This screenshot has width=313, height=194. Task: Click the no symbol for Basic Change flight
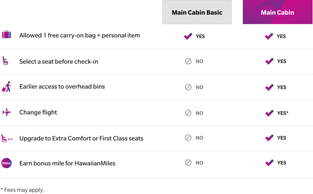click(188, 113)
